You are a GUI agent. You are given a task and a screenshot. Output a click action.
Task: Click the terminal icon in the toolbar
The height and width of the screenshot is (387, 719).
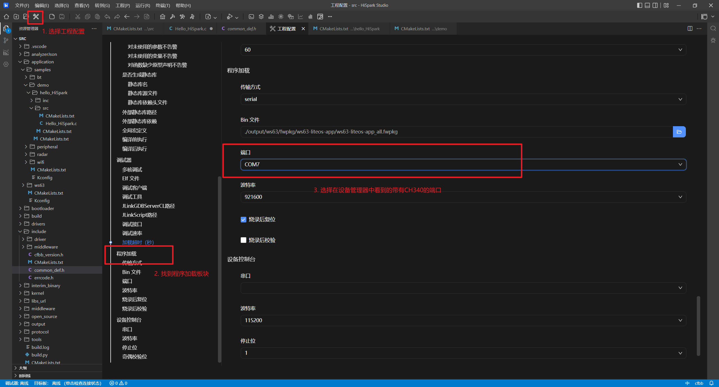point(251,17)
